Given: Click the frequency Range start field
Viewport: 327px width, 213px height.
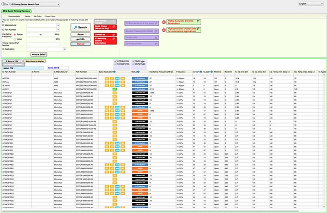Looking at the screenshot, I should 33,35.
